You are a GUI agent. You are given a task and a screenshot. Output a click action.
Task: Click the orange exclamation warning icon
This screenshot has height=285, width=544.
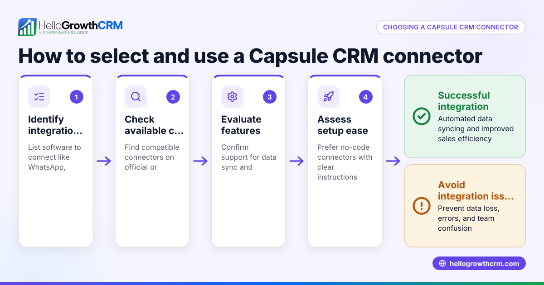pos(422,206)
